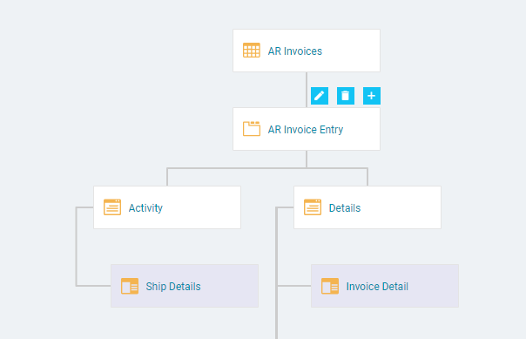Click the pencil edit icon button
Viewport: 526px width, 339px height.
coord(320,96)
